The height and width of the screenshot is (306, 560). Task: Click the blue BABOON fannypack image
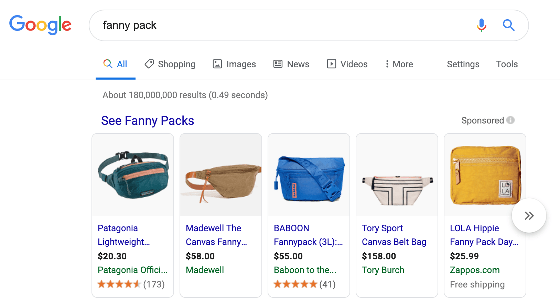[x=309, y=175]
